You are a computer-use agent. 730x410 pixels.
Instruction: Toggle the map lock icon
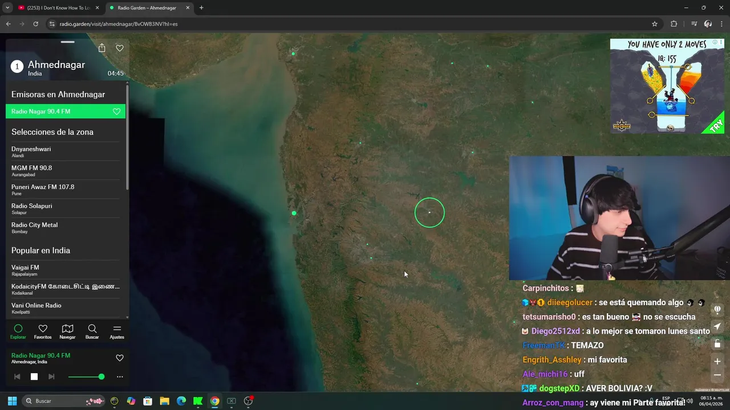[x=717, y=343]
